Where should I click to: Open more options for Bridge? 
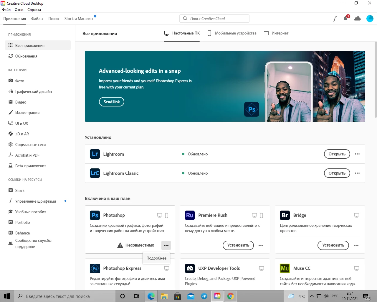coord(356,245)
